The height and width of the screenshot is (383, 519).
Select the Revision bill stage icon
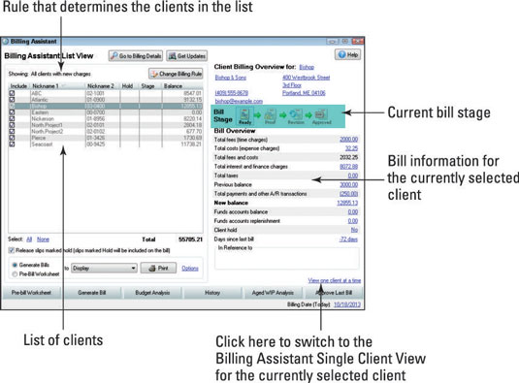(296, 115)
